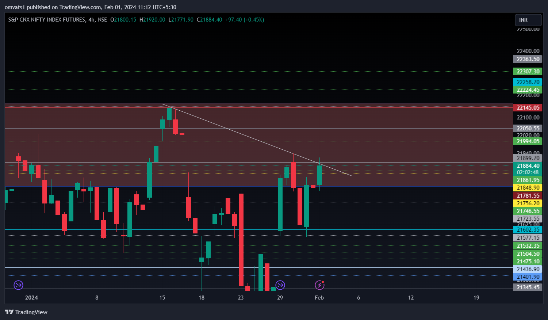Click the TradingView logo at bottom left
Image resolution: width=548 pixels, height=320 pixels.
coord(26,312)
